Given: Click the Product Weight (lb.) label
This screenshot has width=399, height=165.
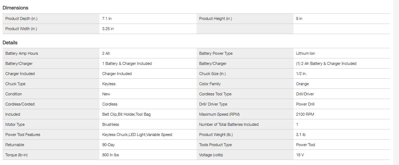Looking at the screenshot, I should [216, 135].
